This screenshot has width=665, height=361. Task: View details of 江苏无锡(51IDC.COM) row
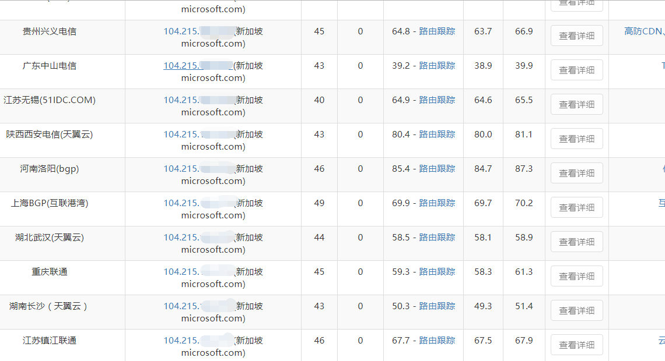click(577, 105)
